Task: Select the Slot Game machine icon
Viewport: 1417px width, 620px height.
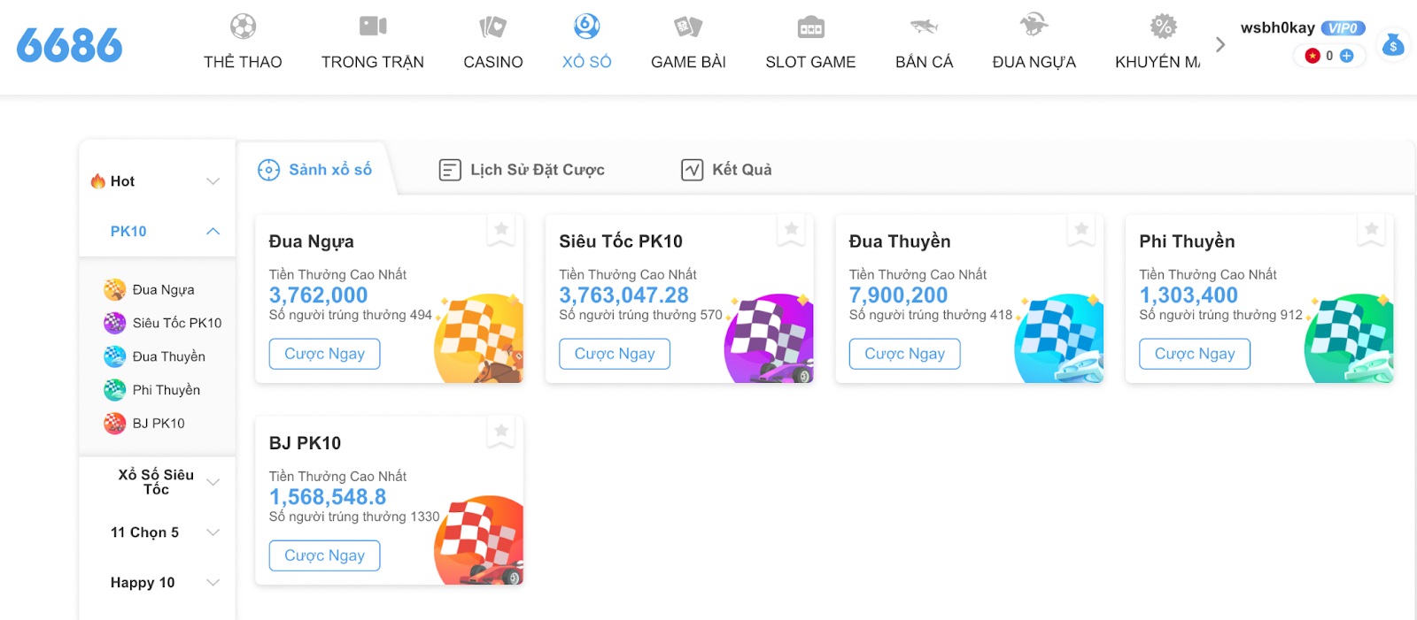Action: coord(810,27)
